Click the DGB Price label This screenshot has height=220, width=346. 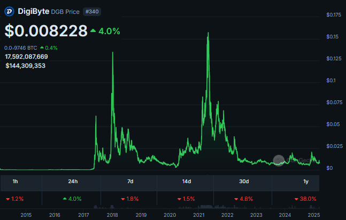(65, 12)
